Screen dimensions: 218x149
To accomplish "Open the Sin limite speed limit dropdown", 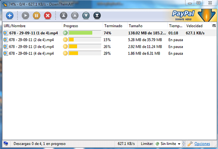I will tap(168, 144).
